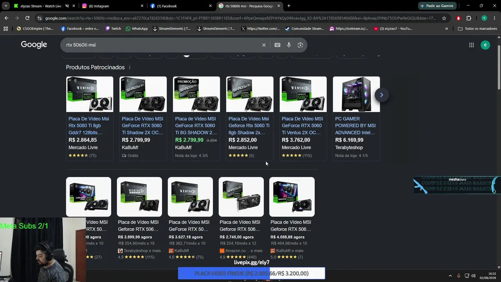Open the red extension icon in the toolbar
Viewport: 501px width, 282px height.
(x=458, y=18)
